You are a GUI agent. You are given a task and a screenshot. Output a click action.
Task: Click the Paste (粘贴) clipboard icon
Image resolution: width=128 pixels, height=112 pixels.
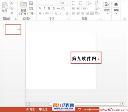[x=5, y=5]
